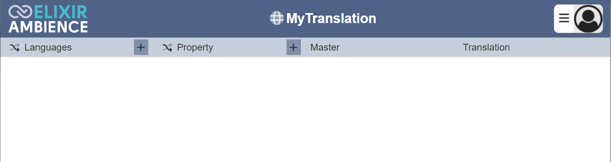Click the empty pane below Master
The height and width of the screenshot is (162, 611).
point(382,109)
